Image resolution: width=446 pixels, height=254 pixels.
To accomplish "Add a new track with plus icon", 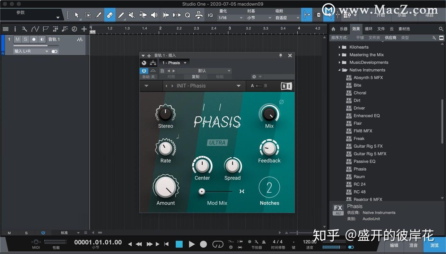I will point(84,29).
